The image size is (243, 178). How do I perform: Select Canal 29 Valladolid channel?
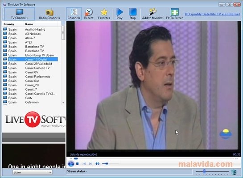coord(33,64)
